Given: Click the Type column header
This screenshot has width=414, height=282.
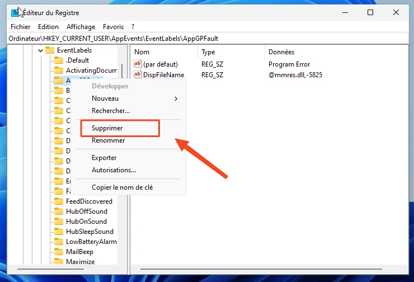Looking at the screenshot, I should [208, 52].
